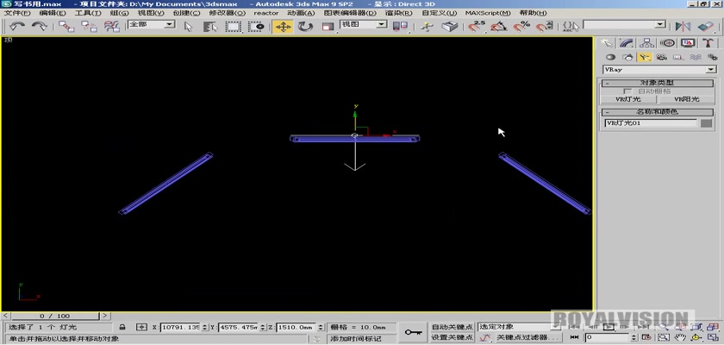Open the MAXScript menu
This screenshot has width=724, height=345.
point(487,13)
